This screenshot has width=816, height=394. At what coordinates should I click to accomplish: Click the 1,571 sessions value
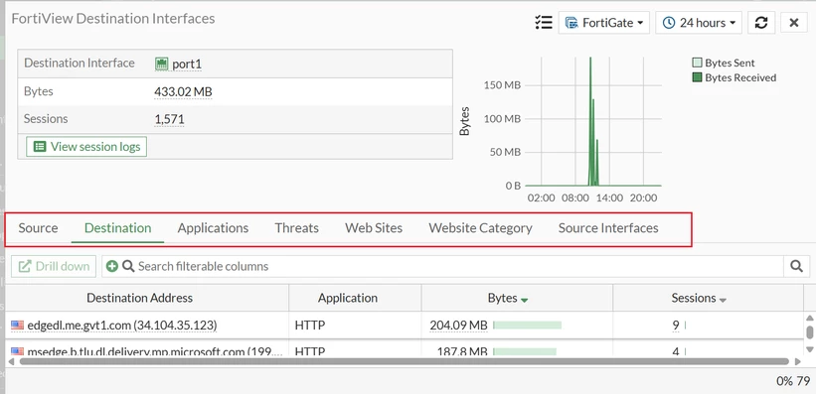coord(169,119)
